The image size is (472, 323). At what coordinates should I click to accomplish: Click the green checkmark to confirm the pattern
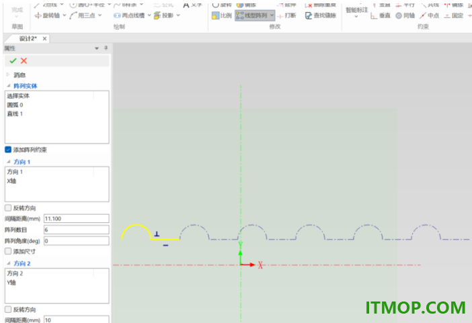[x=13, y=60]
